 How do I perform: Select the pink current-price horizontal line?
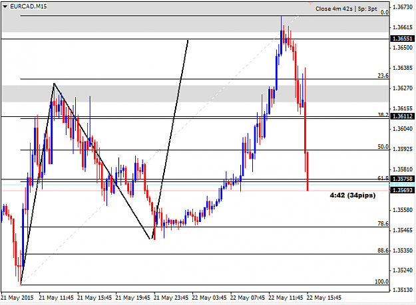(x=195, y=191)
